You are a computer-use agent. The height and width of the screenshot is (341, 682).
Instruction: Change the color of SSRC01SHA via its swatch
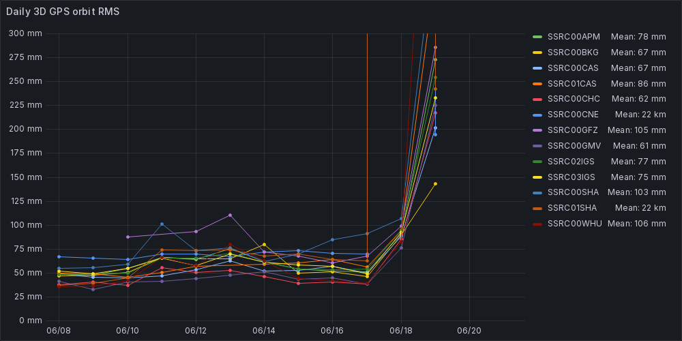pos(537,208)
